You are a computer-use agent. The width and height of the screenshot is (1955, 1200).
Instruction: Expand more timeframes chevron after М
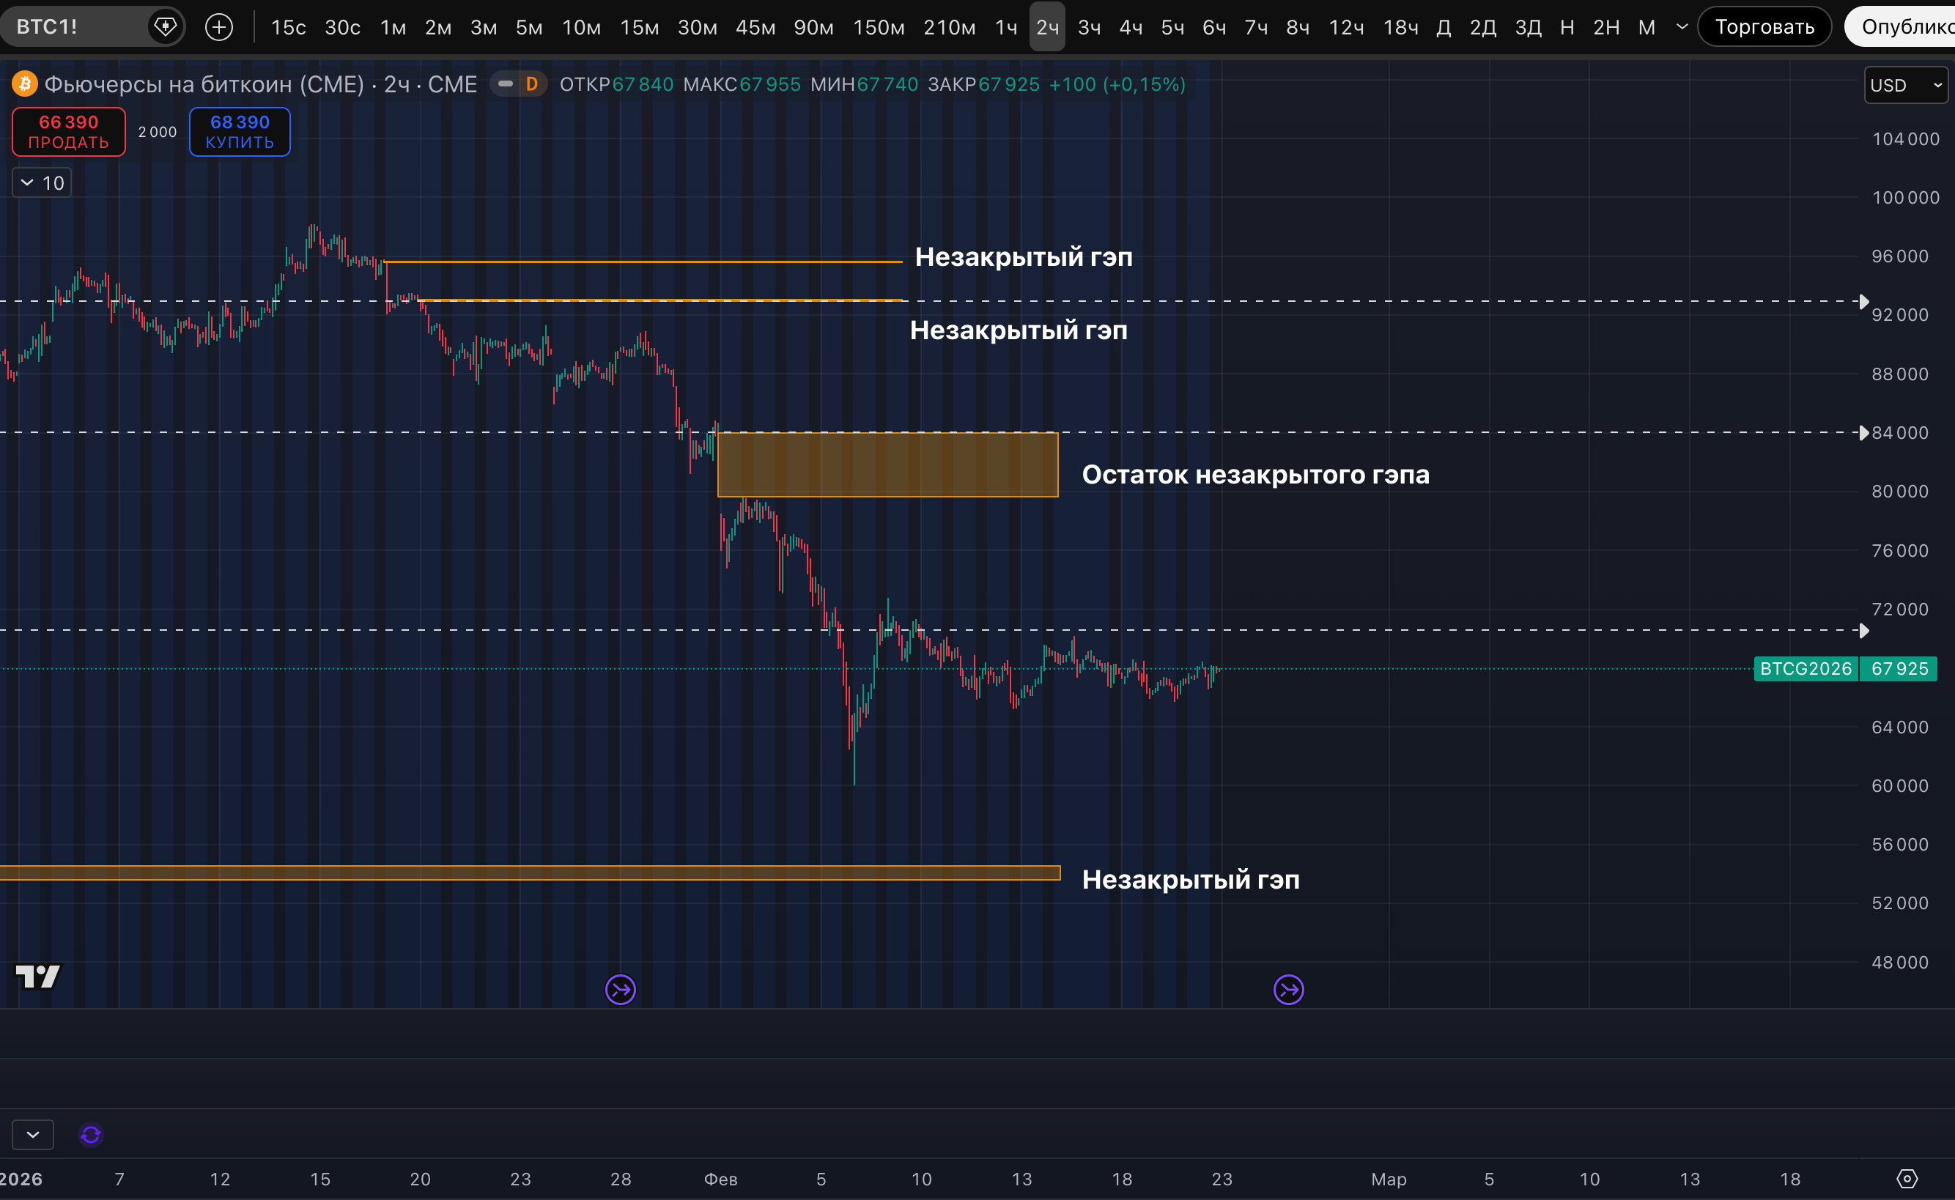tap(1681, 27)
